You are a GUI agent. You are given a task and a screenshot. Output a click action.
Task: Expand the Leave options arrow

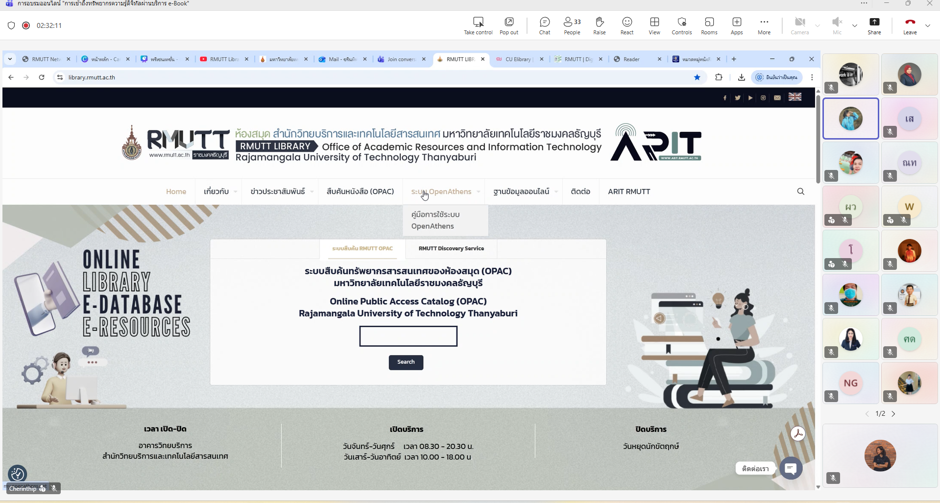[x=927, y=25]
